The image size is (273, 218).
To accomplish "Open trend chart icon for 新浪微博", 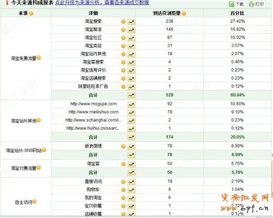I will (131, 147).
